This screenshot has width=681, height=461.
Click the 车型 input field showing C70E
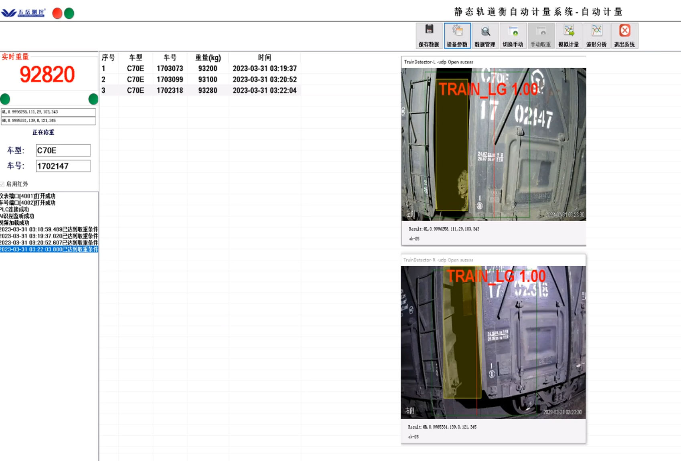pos(63,150)
